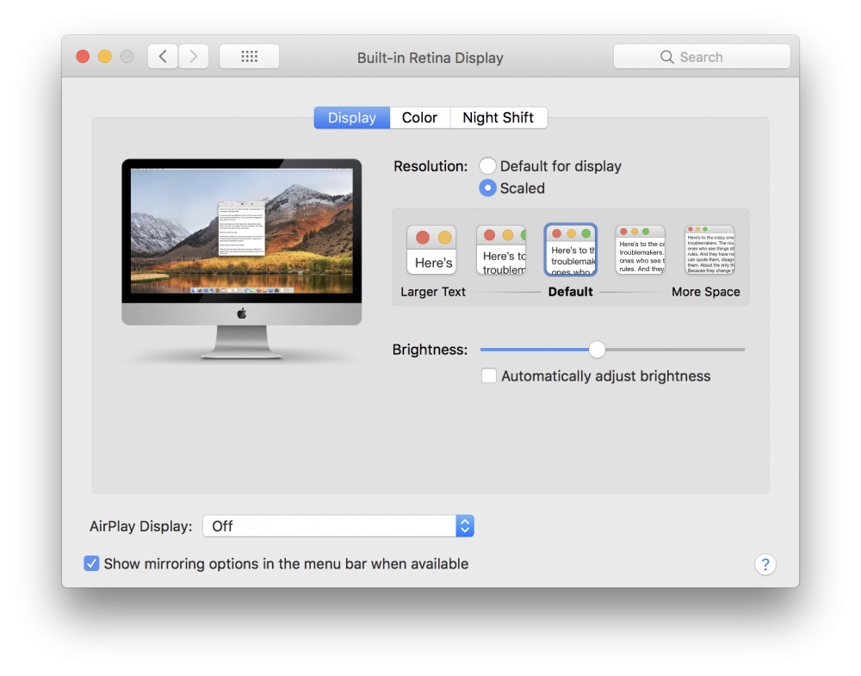Click the magnifier icon in the search field

click(x=666, y=57)
